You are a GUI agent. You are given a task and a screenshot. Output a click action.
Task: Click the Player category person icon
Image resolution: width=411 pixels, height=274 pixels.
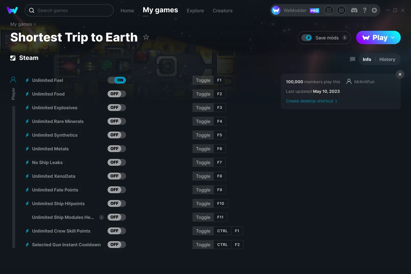[13, 80]
